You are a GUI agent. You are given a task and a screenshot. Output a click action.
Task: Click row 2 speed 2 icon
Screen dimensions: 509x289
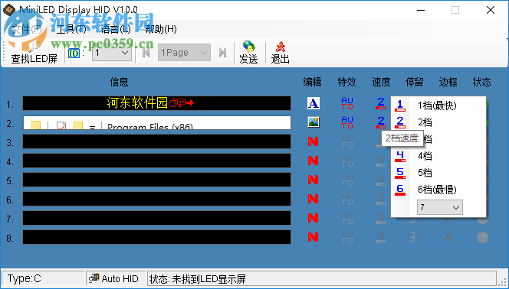381,122
